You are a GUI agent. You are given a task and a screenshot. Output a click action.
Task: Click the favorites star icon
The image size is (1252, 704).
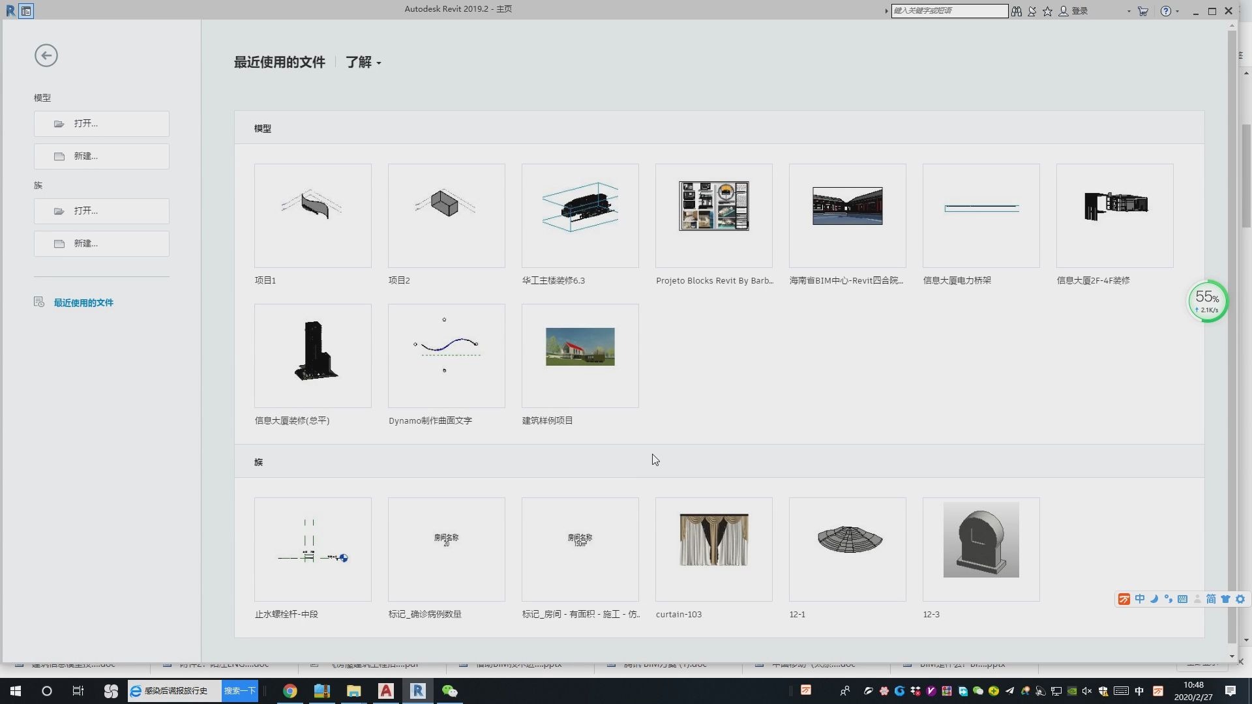(x=1047, y=11)
